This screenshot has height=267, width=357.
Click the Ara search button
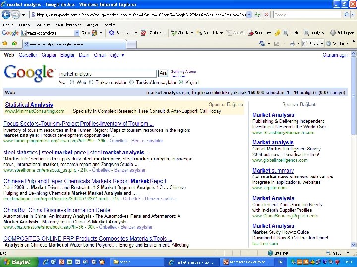click(163, 73)
